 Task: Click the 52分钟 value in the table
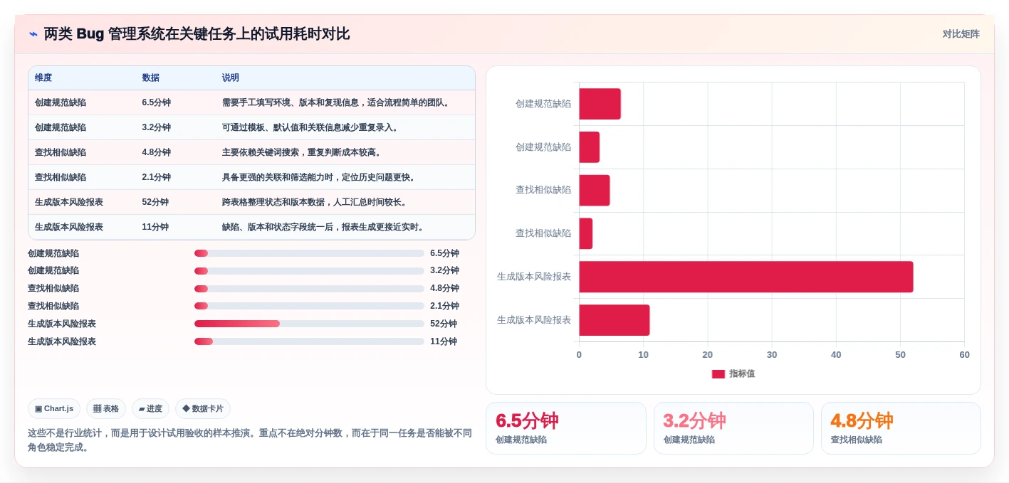(155, 202)
